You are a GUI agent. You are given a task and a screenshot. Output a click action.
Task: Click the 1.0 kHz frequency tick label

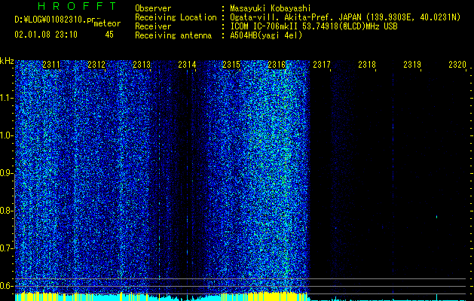tap(6, 135)
